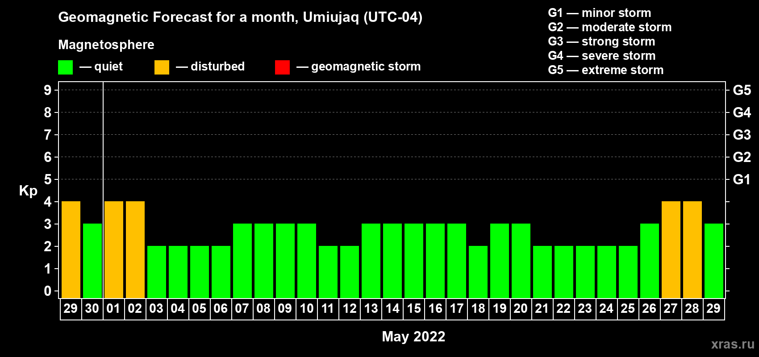Click the green bar for May 29
Screen dimensions: 759x357
pyautogui.click(x=714, y=261)
